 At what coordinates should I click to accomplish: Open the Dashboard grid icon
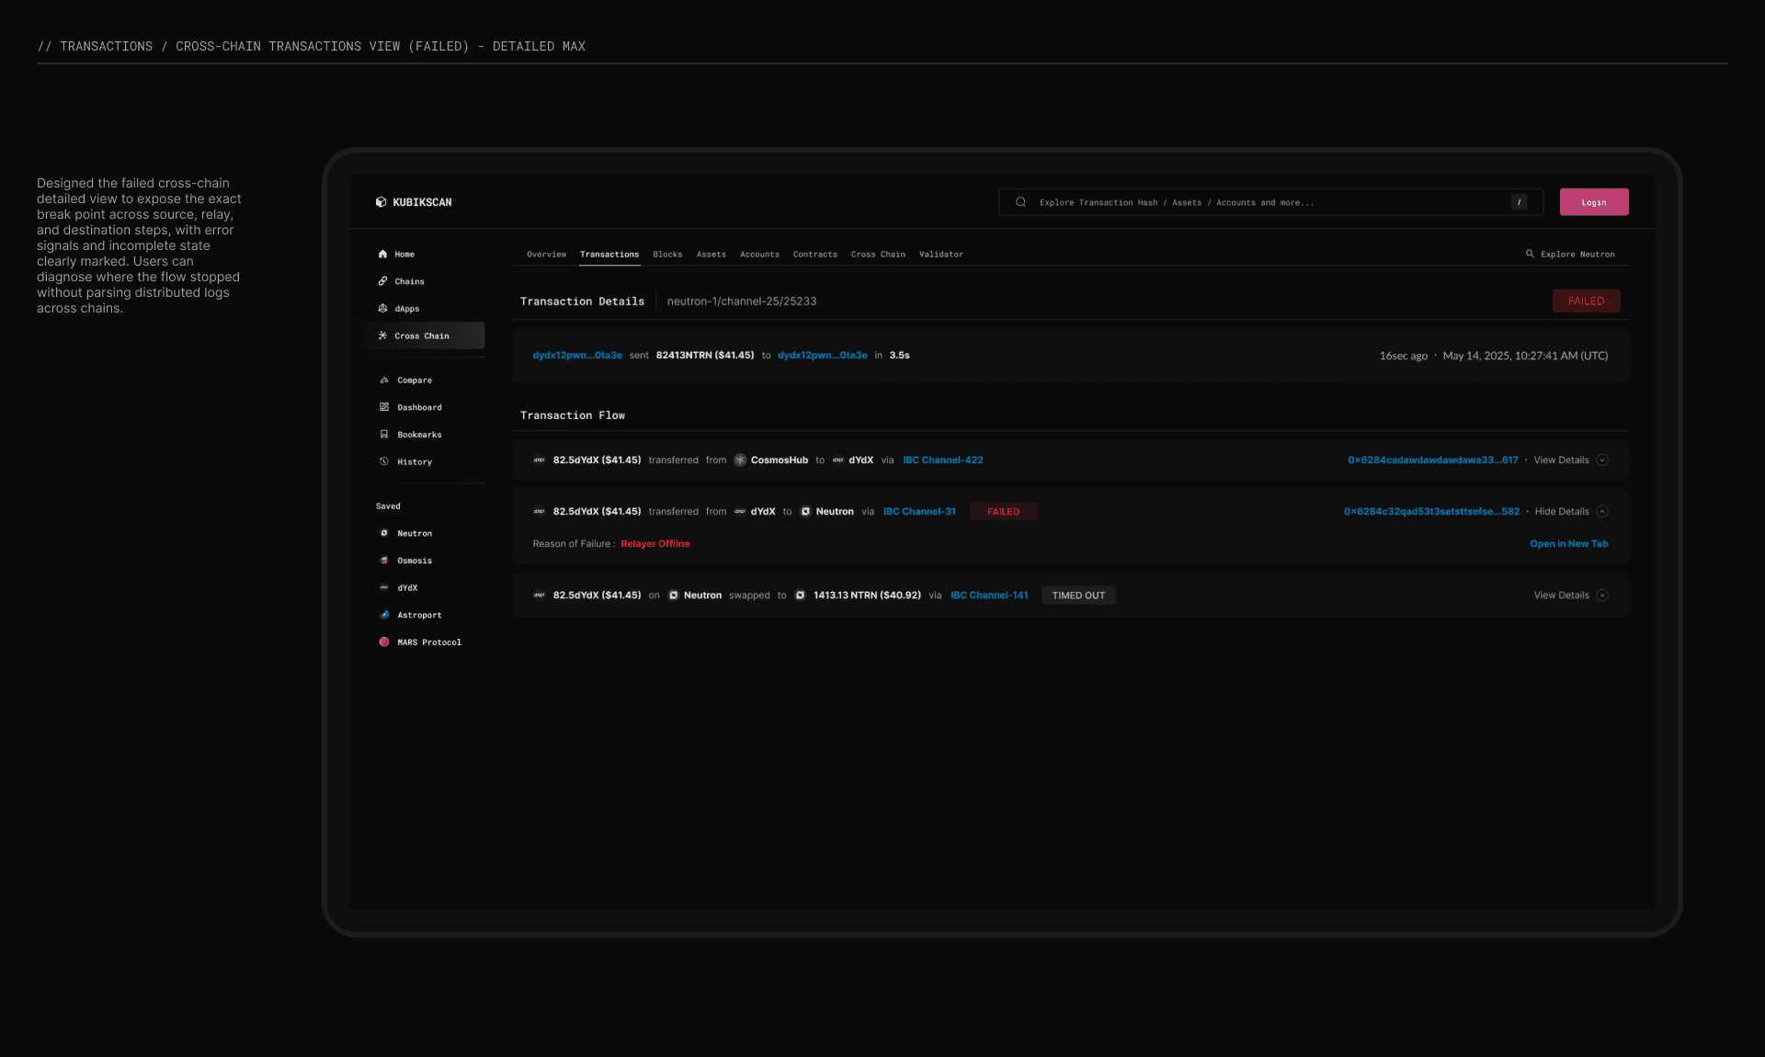pyautogui.click(x=384, y=407)
